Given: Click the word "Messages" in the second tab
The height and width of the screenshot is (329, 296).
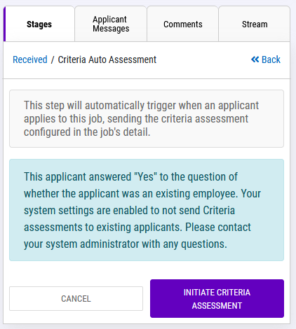Looking at the screenshot, I should pyautogui.click(x=111, y=29).
